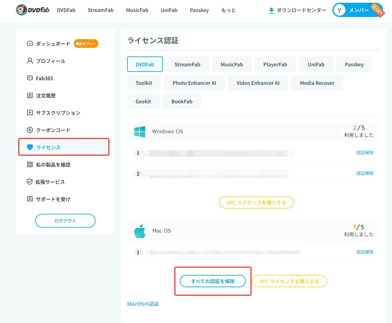Screen dimensions: 392x323
Task: Select the Toolkit license tab
Action: 144,83
